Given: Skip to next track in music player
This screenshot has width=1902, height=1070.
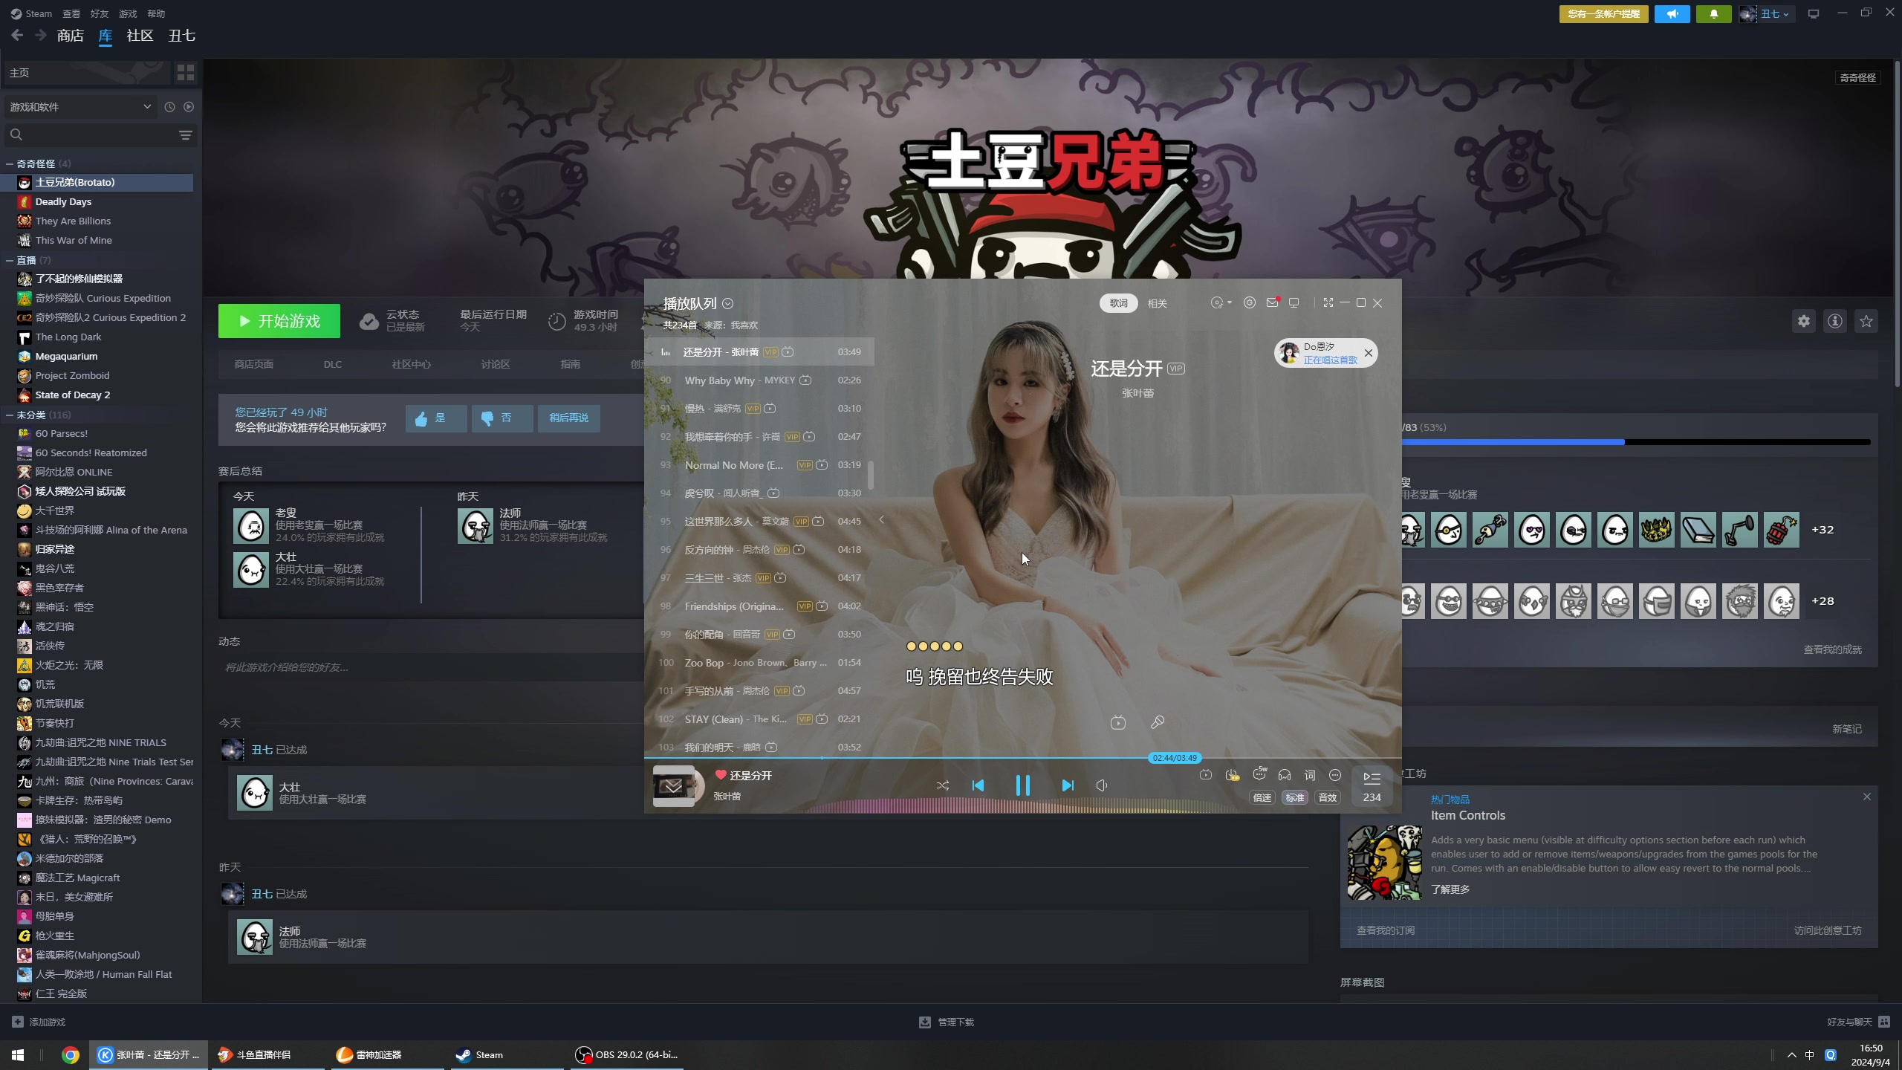Looking at the screenshot, I should pos(1067,785).
